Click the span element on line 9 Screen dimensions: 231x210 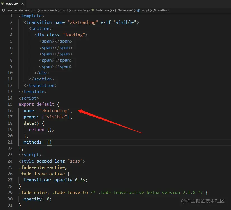pos(56,66)
